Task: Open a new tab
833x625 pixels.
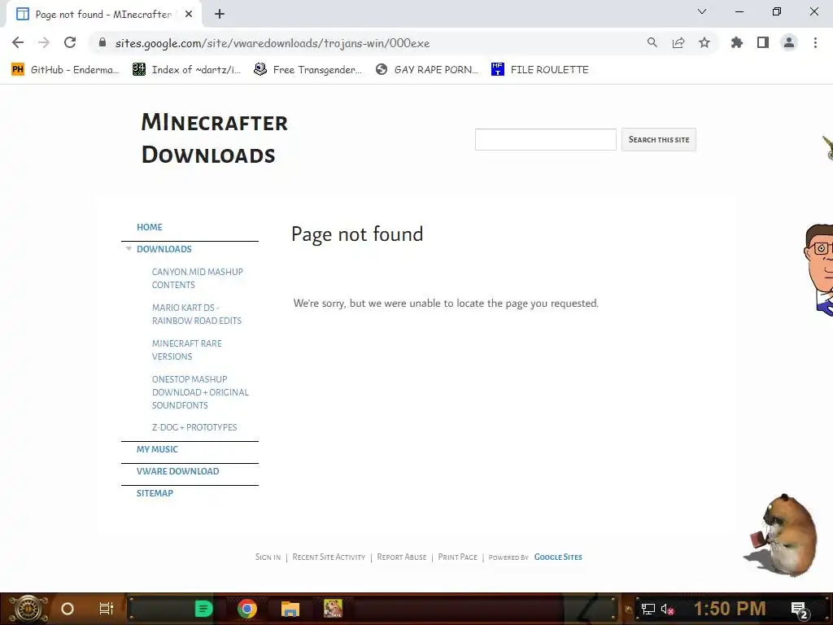Action: [220, 15]
